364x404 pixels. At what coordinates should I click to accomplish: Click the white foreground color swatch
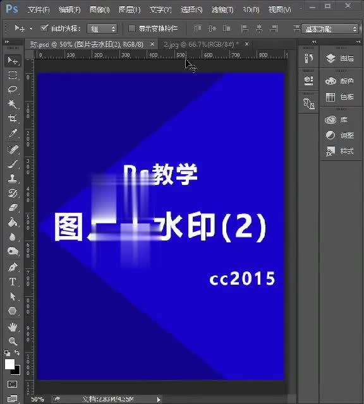tap(9, 364)
